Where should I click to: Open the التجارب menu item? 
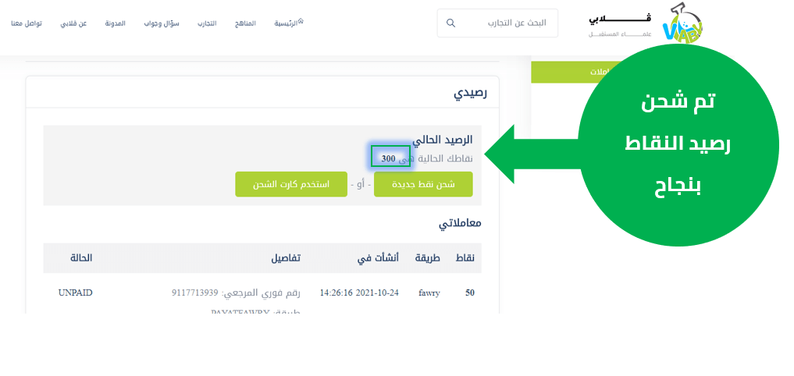206,23
